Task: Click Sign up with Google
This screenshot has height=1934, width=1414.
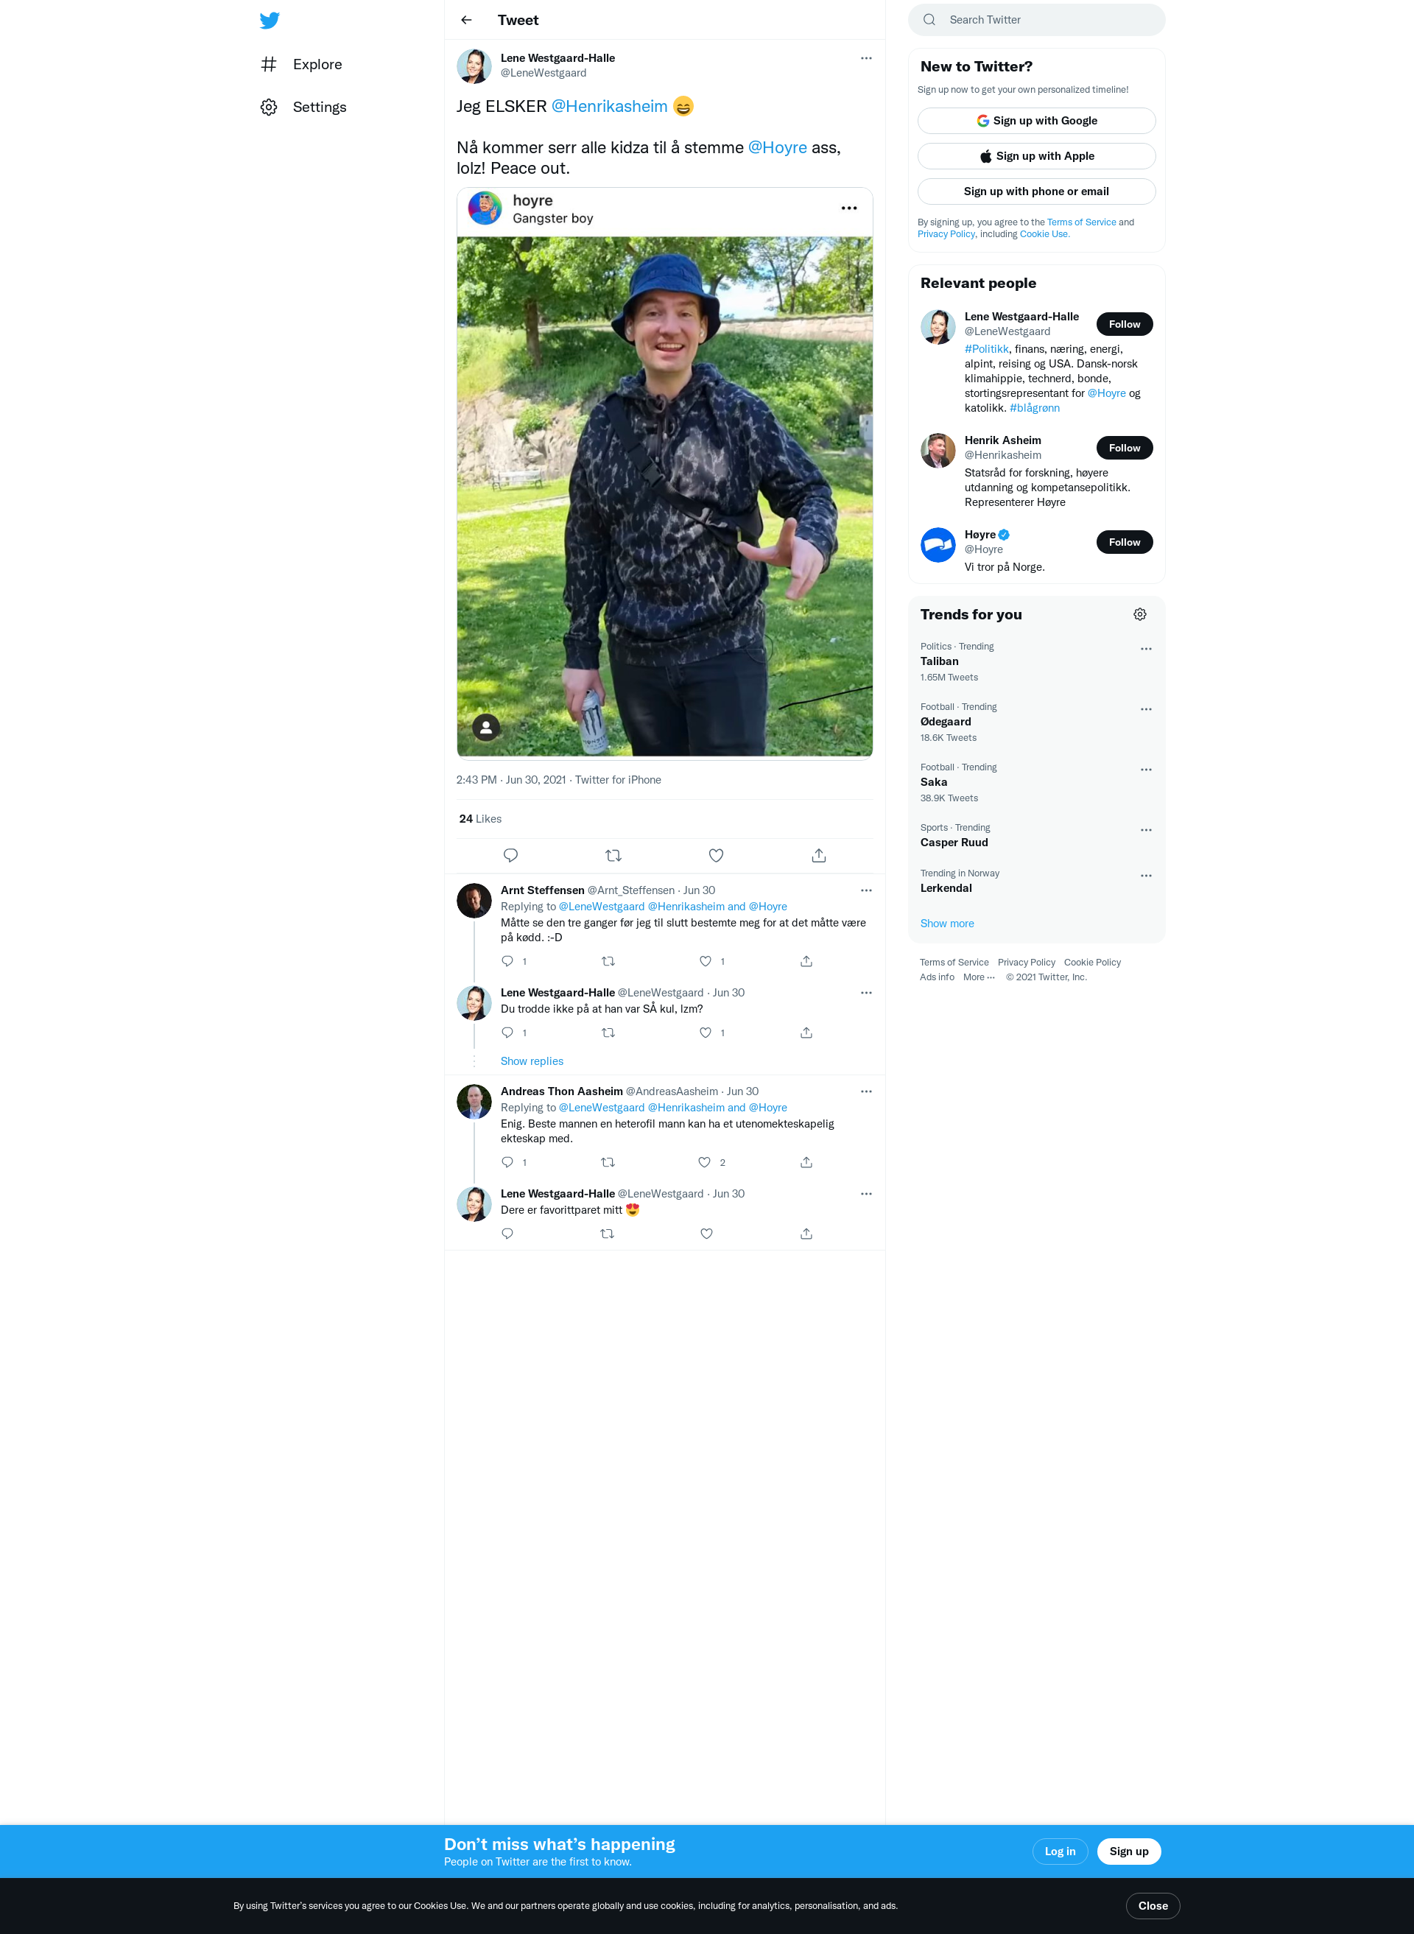Action: tap(1036, 121)
